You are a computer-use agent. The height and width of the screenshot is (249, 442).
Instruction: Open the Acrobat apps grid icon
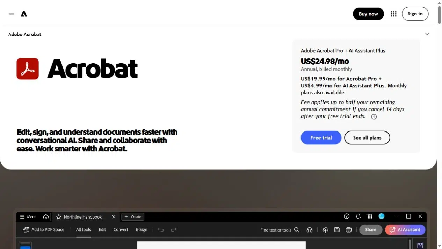(x=370, y=216)
